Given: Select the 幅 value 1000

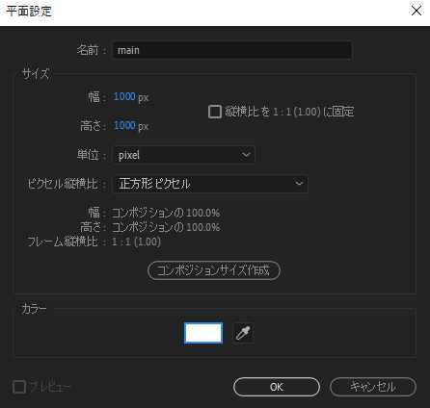Looking at the screenshot, I should pyautogui.click(x=124, y=96).
